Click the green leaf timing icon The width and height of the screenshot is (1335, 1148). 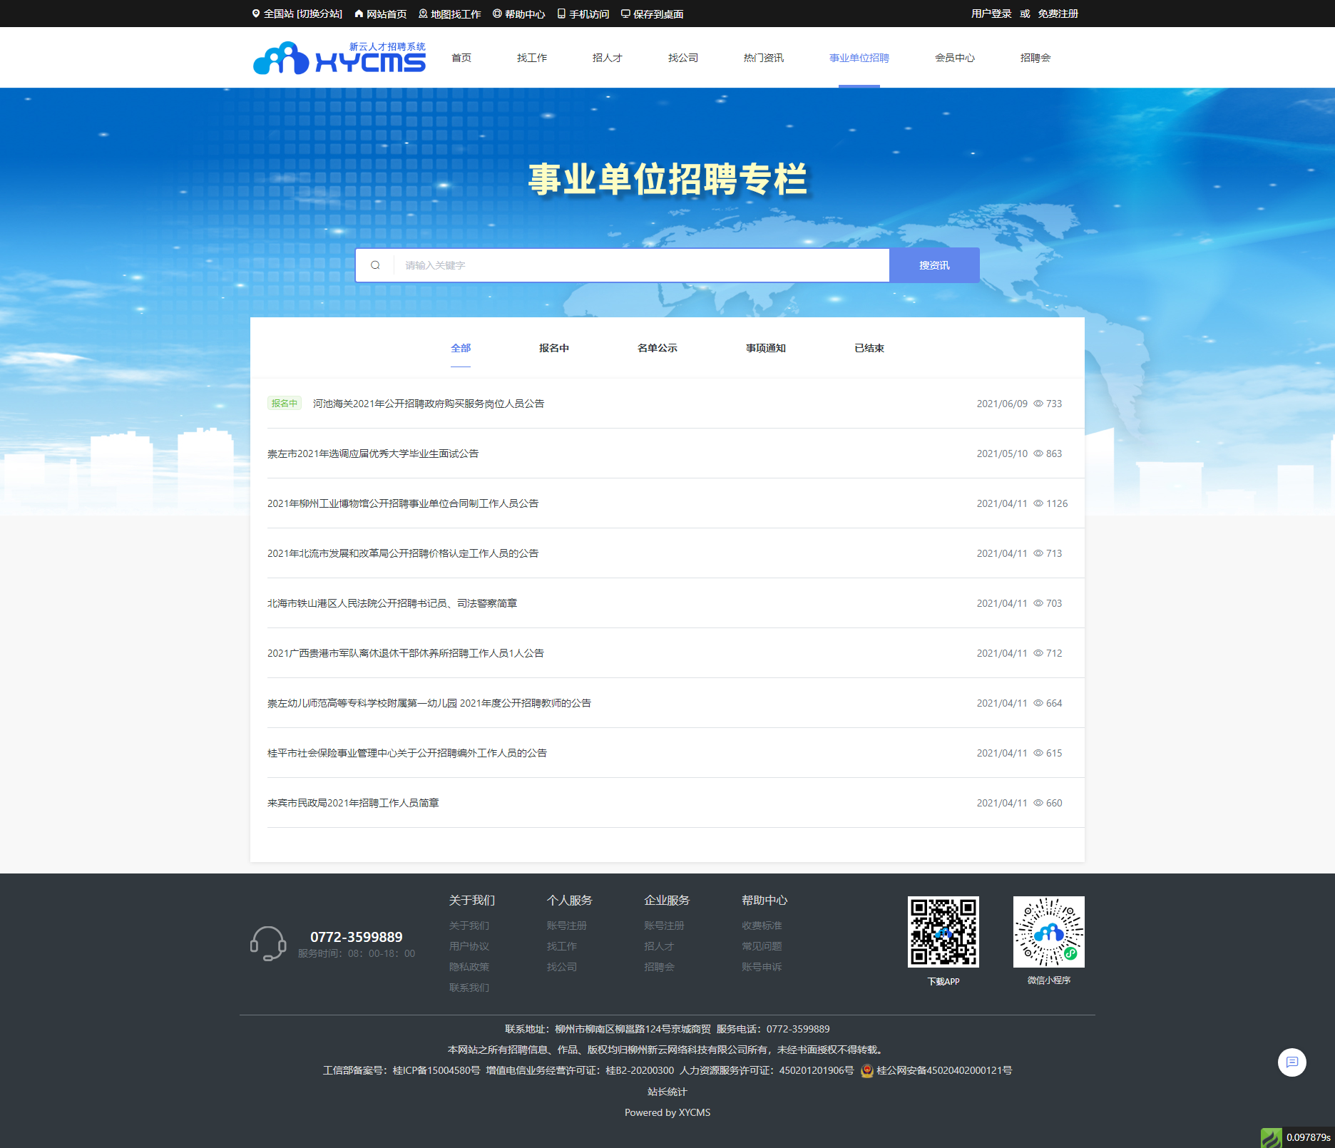pyautogui.click(x=1271, y=1137)
